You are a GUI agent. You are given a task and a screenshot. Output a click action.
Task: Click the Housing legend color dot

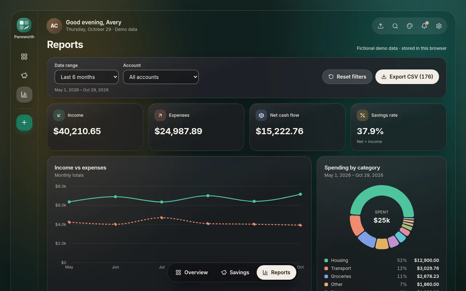click(326, 260)
